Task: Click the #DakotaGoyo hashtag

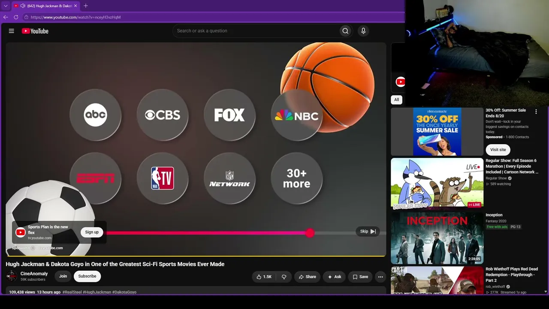Action: (x=124, y=292)
